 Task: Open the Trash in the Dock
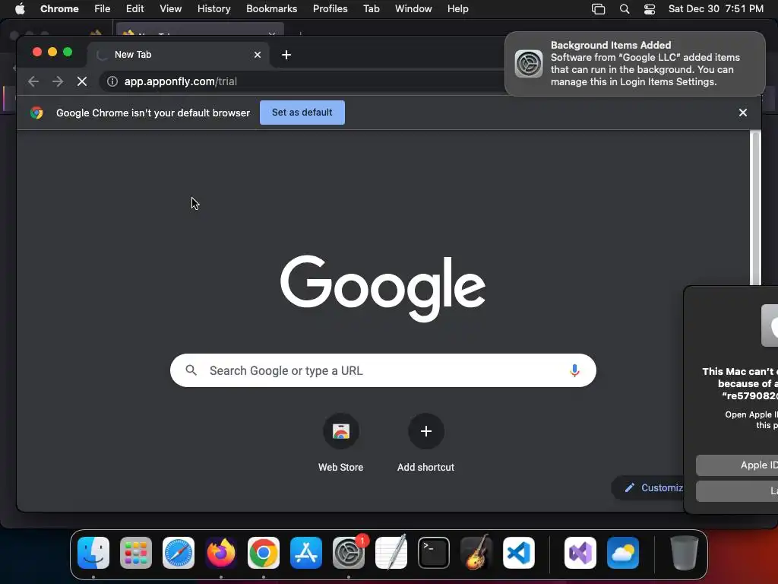[x=685, y=553]
